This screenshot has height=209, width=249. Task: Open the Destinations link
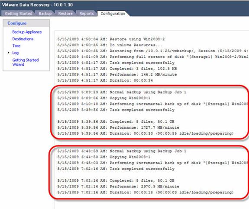pos(23,39)
